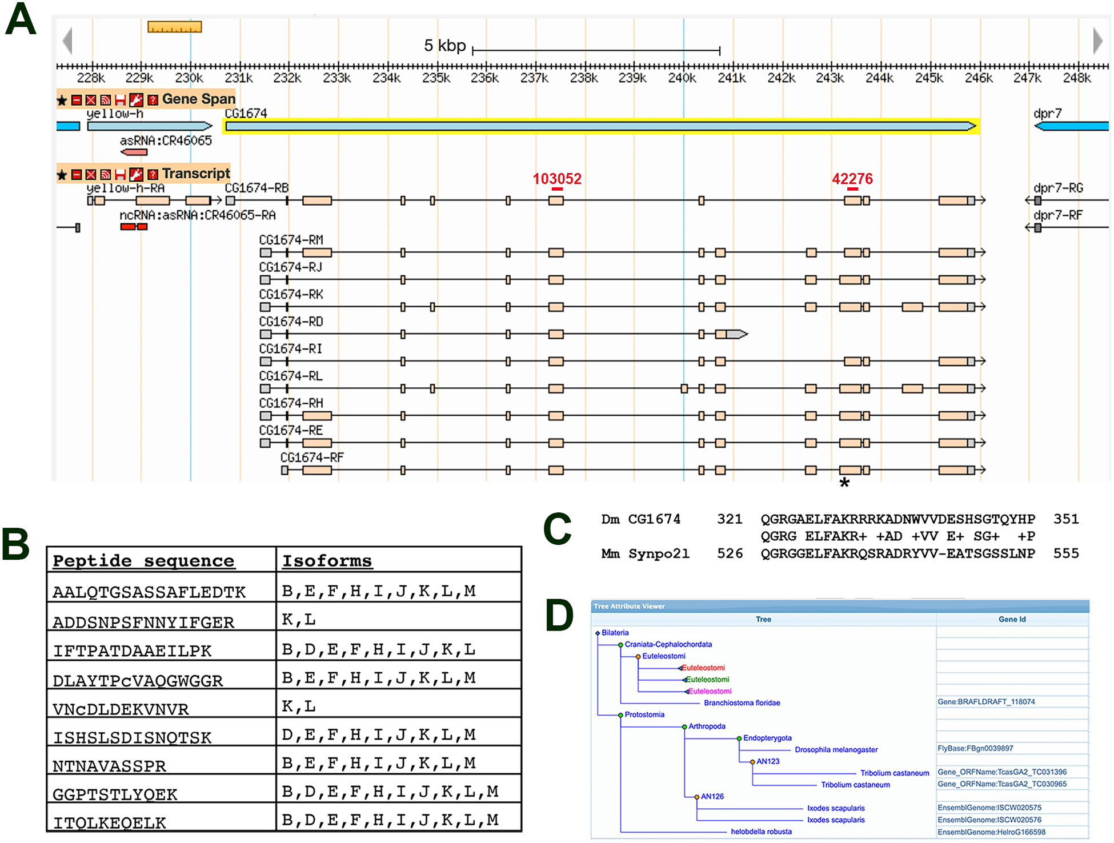Configure Transcript track wrench icon
Viewport: 1114px width, 843px height.
coord(136,174)
